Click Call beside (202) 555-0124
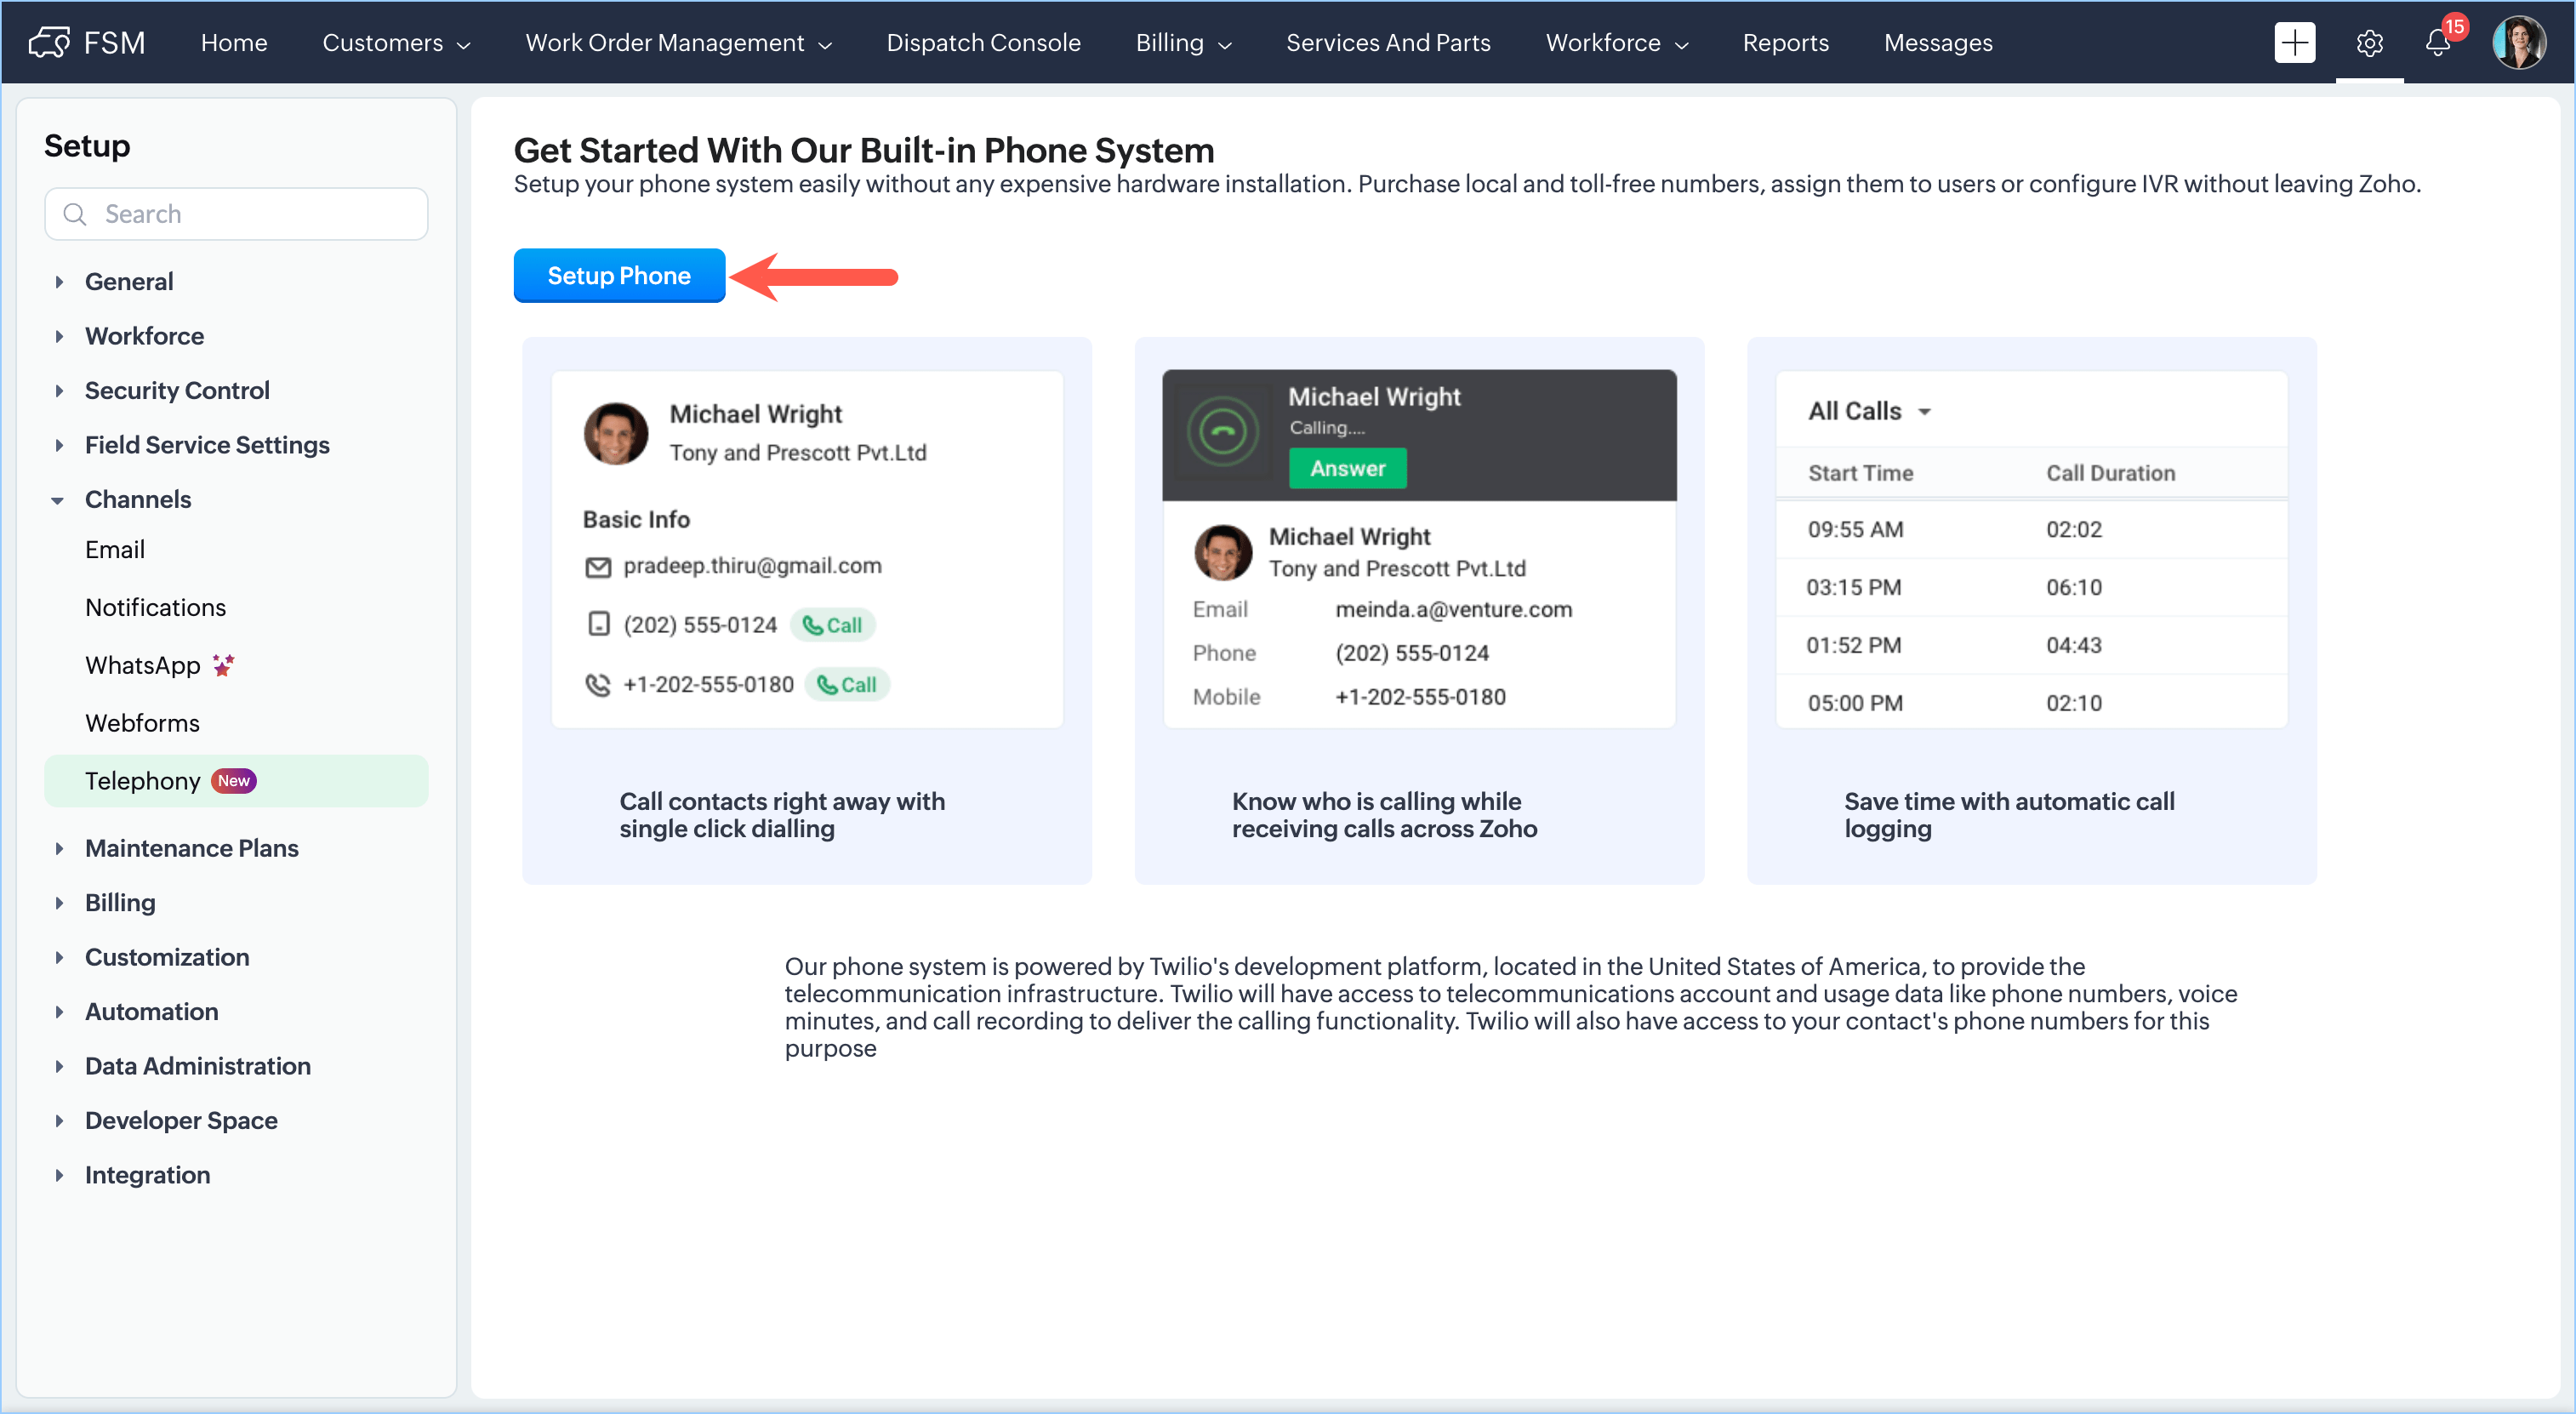This screenshot has height=1414, width=2576. [x=832, y=625]
